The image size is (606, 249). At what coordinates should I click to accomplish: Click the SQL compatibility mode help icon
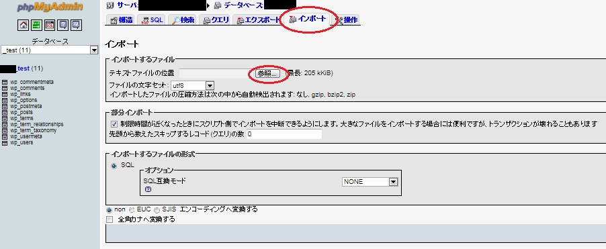click(148, 189)
